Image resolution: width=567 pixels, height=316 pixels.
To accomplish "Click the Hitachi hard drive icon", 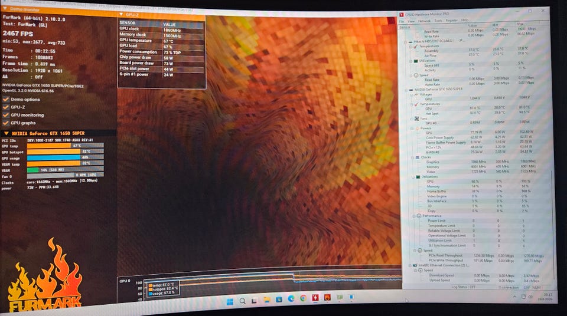I will [410, 41].
